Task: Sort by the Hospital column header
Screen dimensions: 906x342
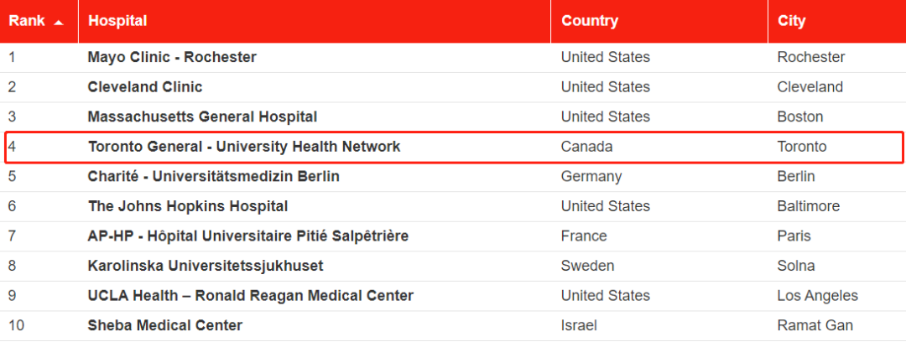Action: pos(117,21)
